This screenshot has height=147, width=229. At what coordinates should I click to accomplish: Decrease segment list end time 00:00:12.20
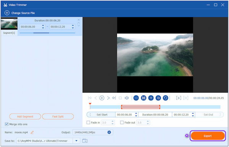pyautogui.click(x=73, y=28)
